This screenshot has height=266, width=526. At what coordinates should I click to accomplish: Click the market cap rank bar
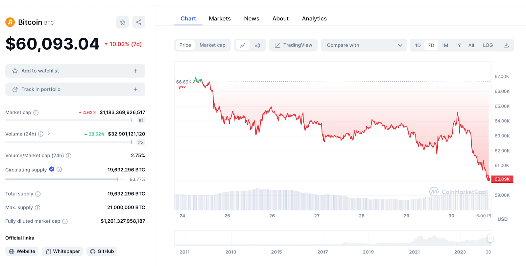69,120
